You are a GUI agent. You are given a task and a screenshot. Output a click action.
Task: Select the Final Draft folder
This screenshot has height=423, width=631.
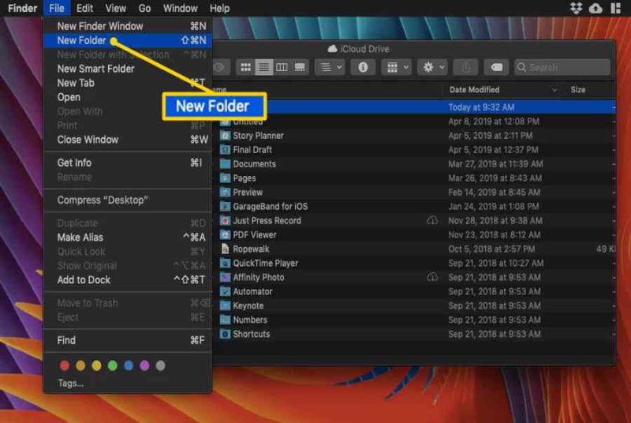[414, 150]
